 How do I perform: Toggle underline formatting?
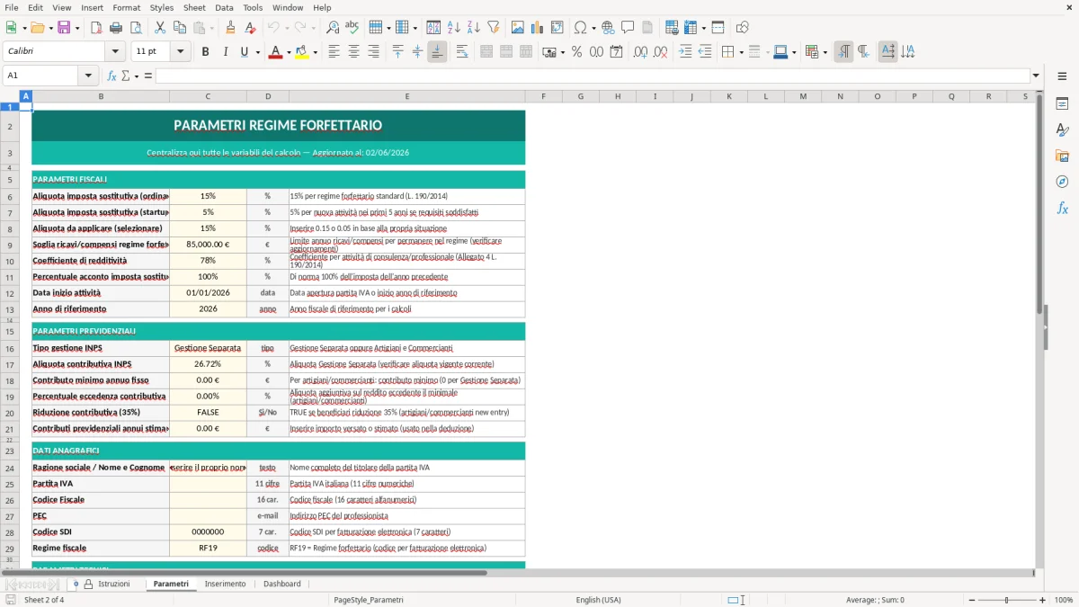244,52
